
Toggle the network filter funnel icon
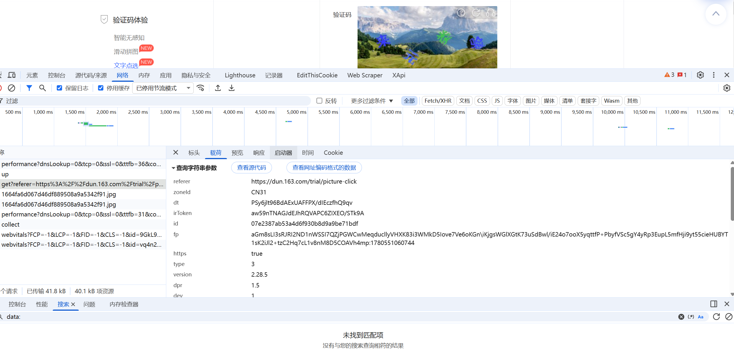point(29,88)
